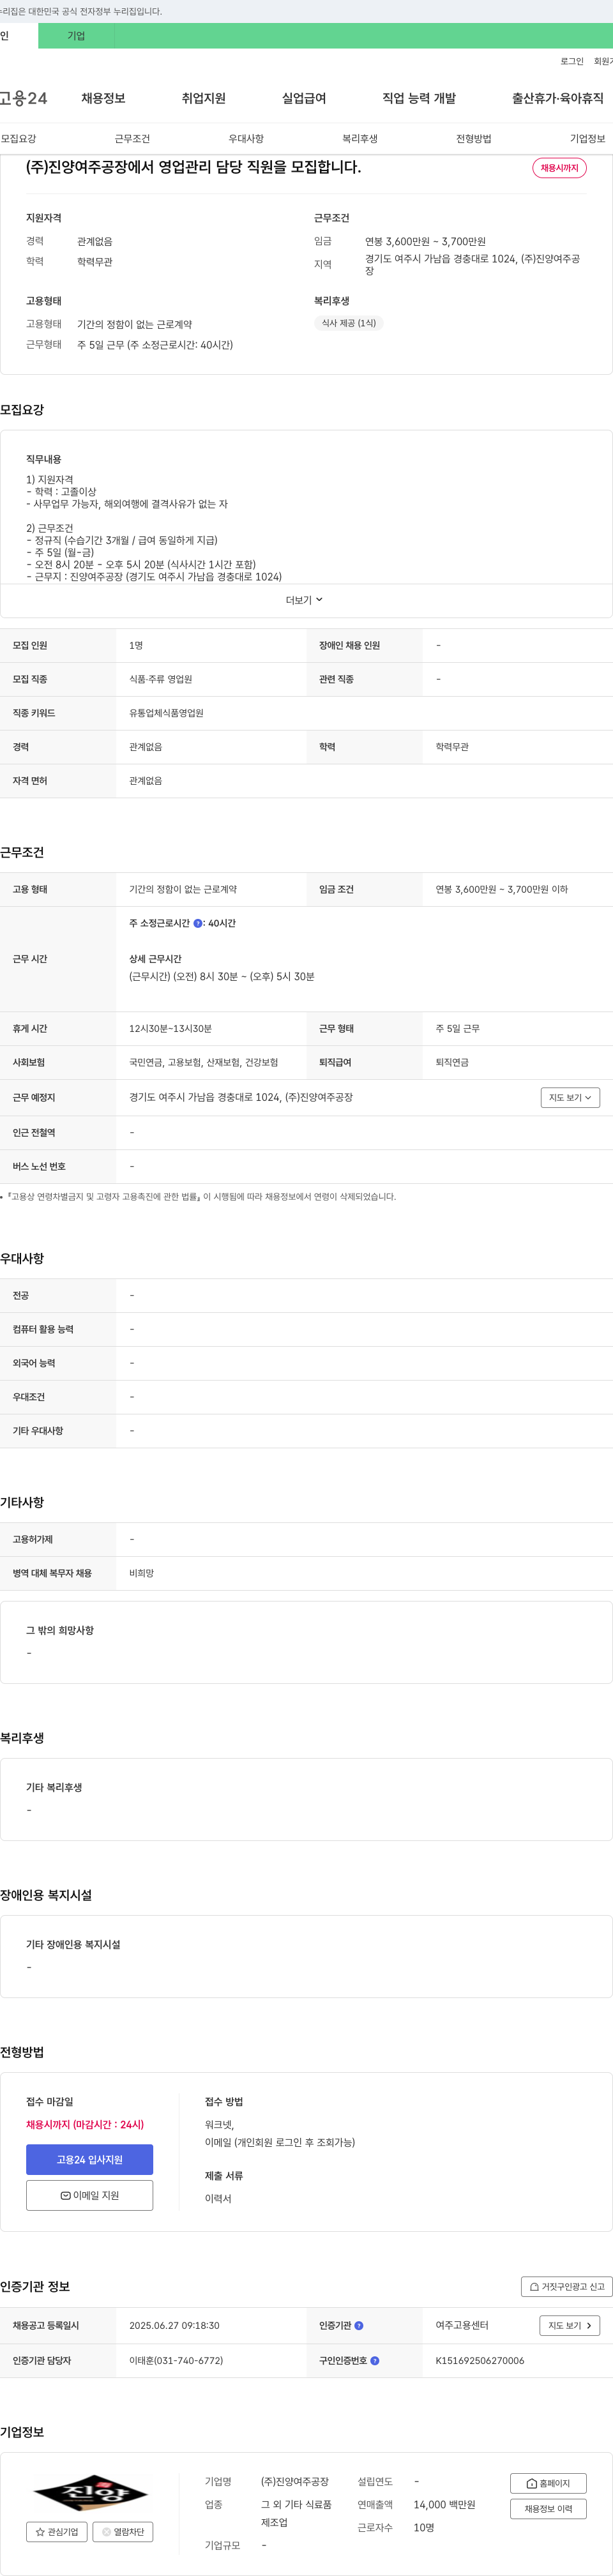Open the 취업지원 main menu

(204, 98)
